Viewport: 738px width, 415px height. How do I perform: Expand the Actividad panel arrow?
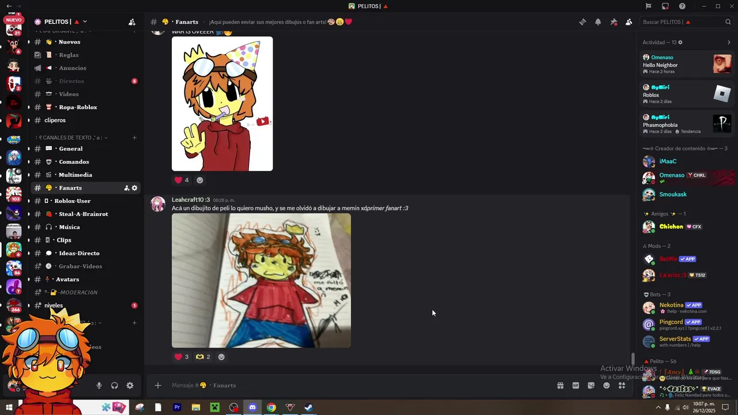(x=729, y=43)
